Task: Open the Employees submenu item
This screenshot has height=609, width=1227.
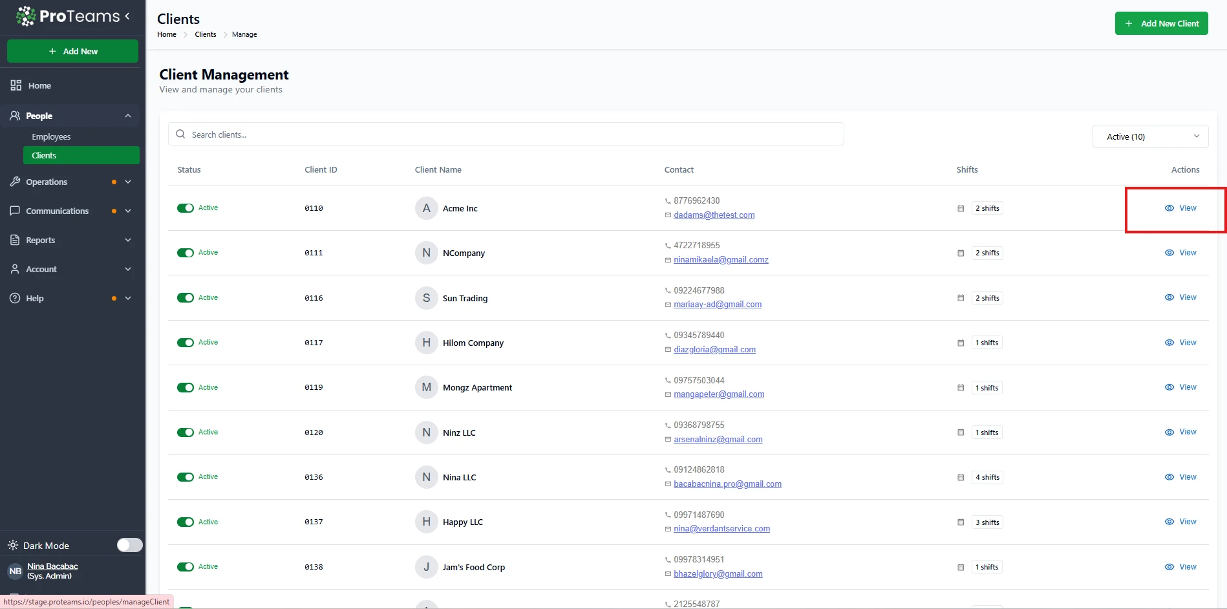Action: coord(51,136)
